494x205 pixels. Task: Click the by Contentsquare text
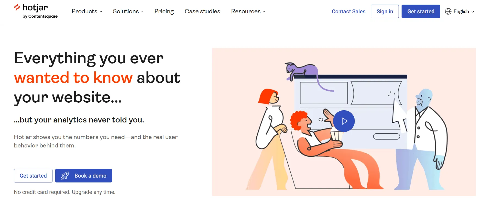coord(40,16)
